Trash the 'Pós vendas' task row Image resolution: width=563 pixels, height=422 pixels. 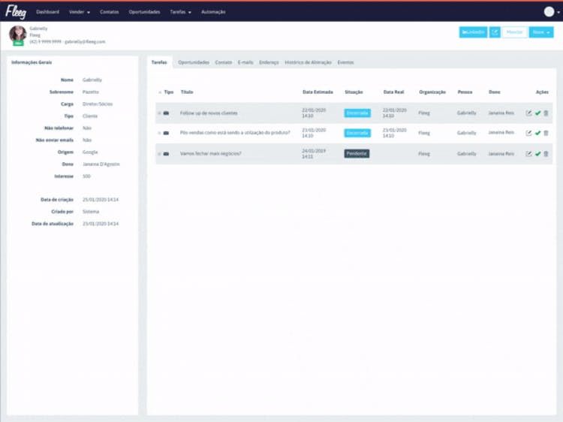(x=546, y=133)
